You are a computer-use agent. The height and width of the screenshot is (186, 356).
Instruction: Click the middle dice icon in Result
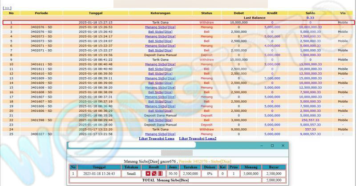click(154, 173)
